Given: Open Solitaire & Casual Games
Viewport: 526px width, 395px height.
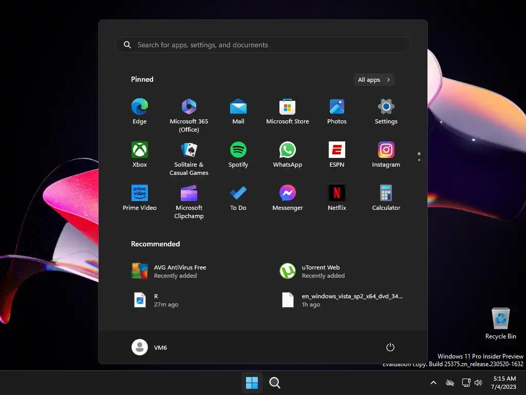Looking at the screenshot, I should tap(189, 158).
